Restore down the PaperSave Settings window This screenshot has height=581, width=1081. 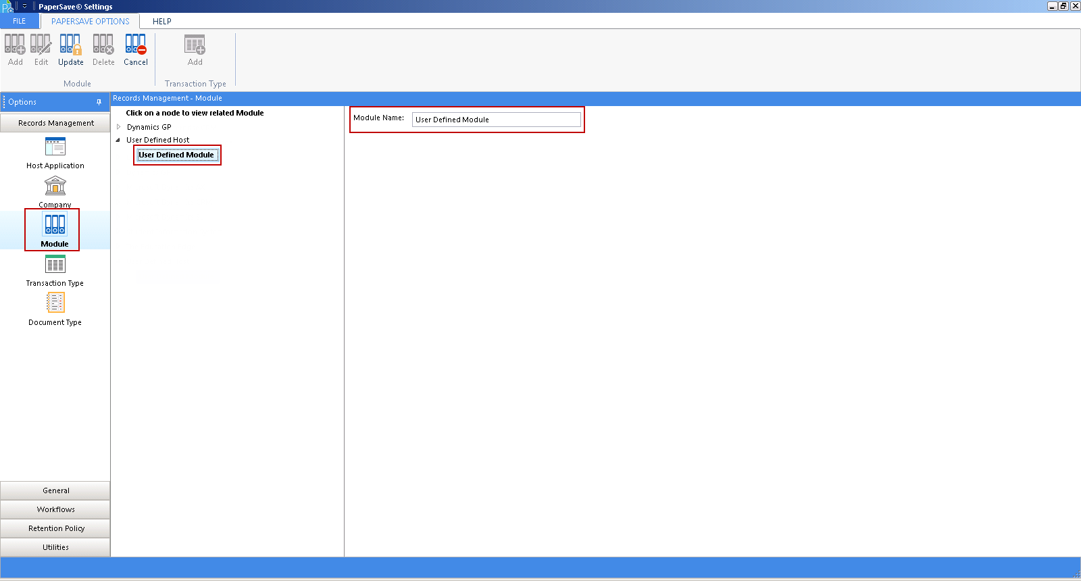(x=1063, y=6)
